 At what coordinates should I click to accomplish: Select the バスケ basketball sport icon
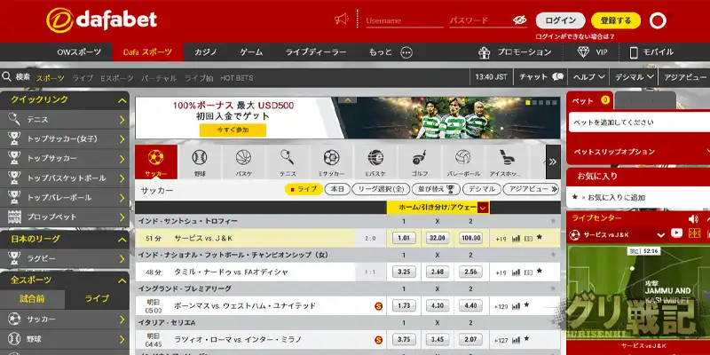[243, 162]
